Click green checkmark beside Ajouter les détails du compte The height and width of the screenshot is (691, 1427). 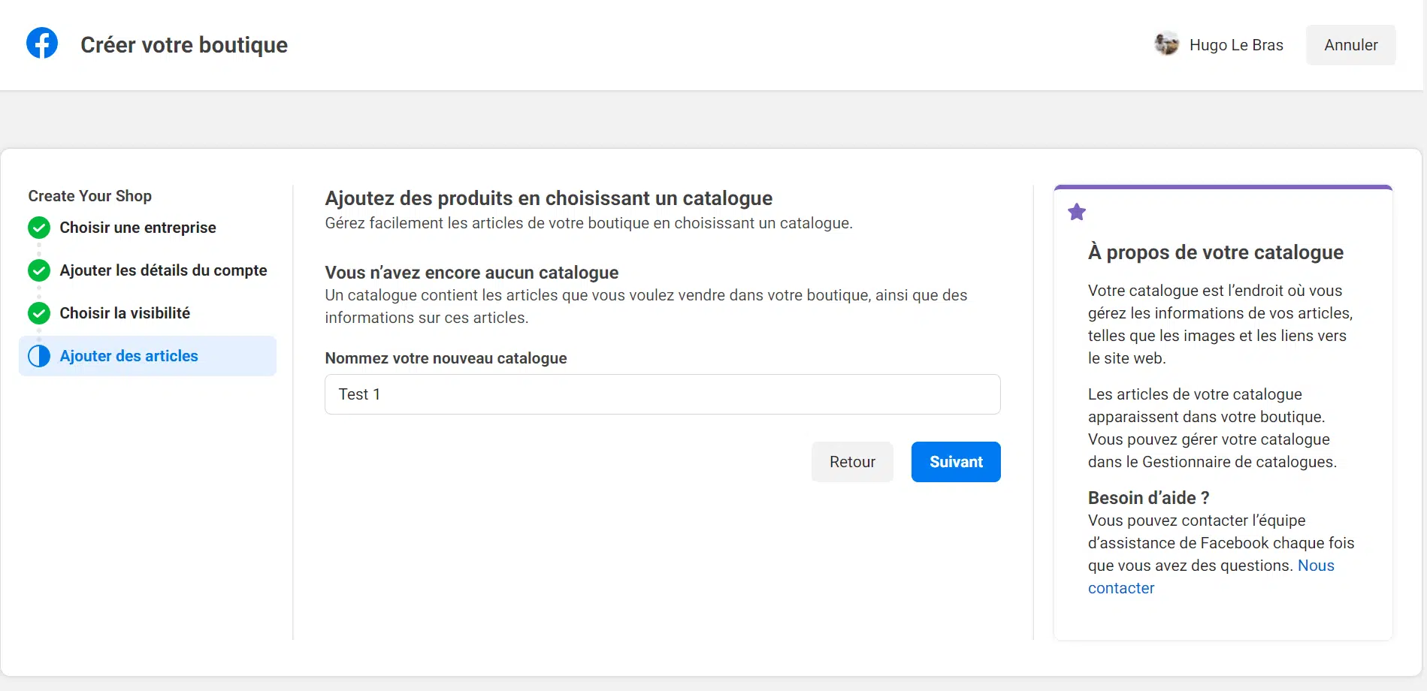[x=39, y=270]
